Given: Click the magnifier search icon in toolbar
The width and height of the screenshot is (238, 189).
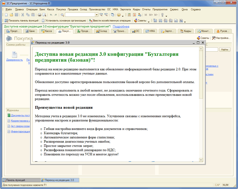Looking at the screenshot, I should pos(62,15).
